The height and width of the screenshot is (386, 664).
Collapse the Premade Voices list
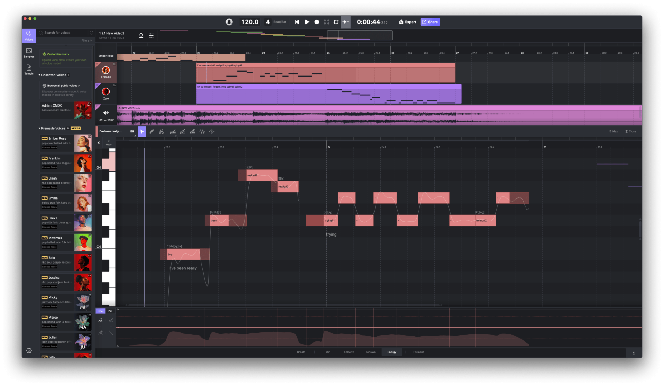(39, 128)
